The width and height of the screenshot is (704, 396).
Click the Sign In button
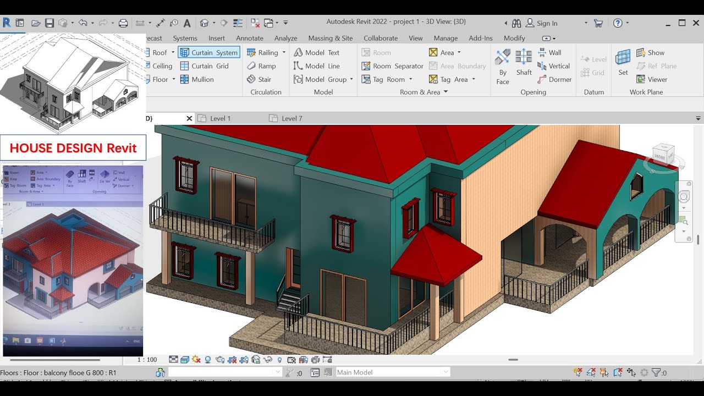coord(542,23)
